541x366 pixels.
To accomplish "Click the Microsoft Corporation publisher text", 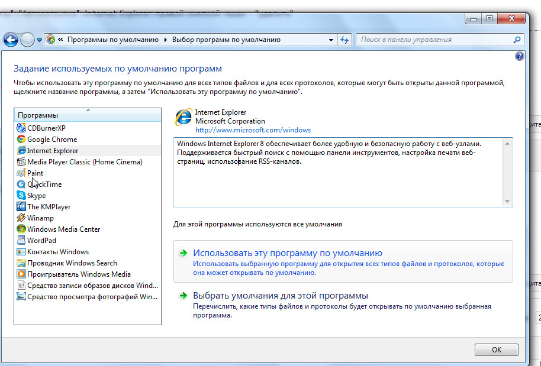I will tap(230, 121).
